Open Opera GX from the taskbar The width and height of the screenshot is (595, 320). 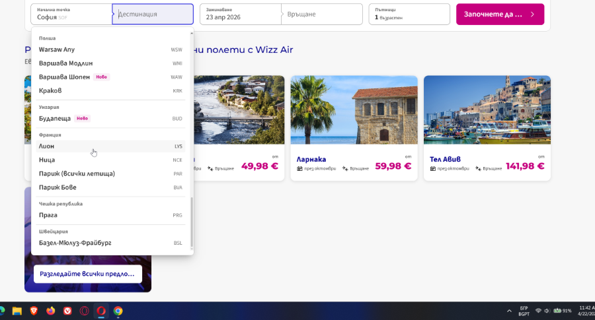pyautogui.click(x=84, y=311)
